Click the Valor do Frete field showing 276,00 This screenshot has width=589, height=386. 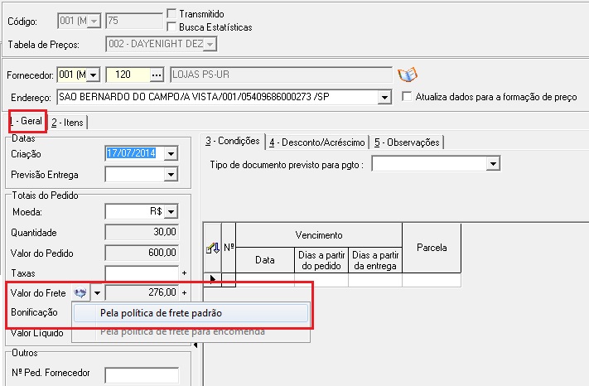[142, 292]
